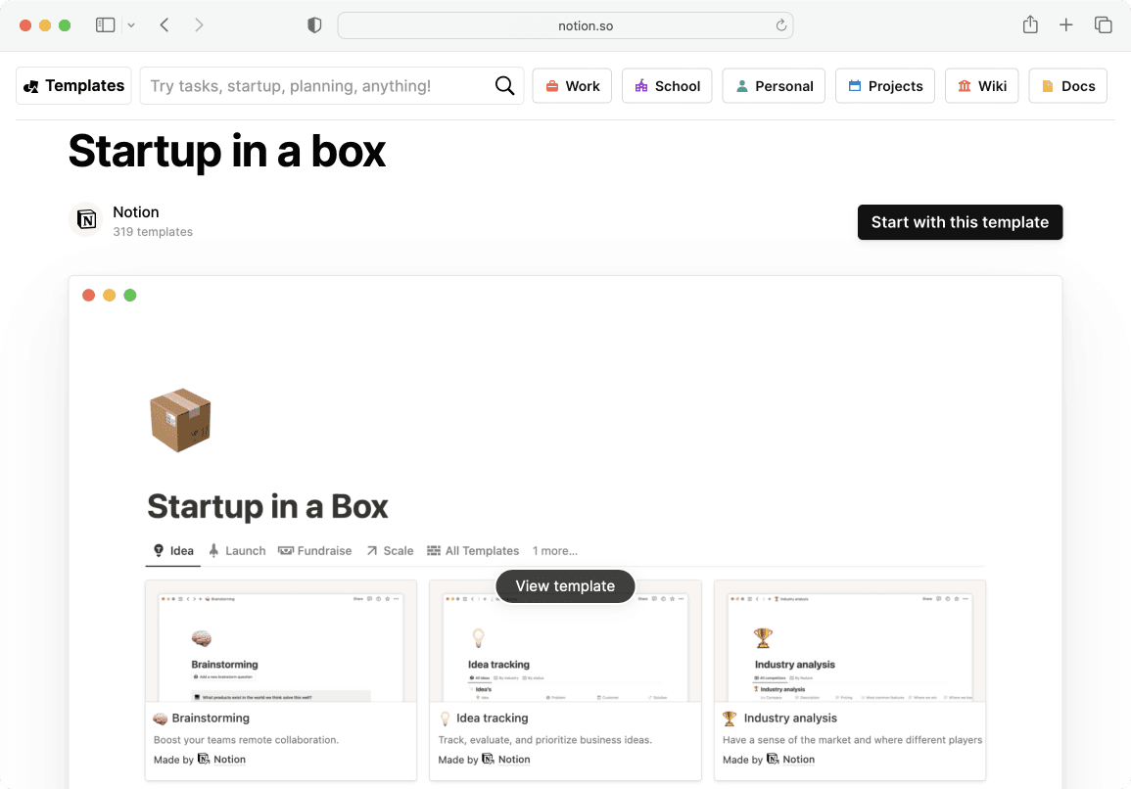This screenshot has height=789, width=1131.
Task: Click the View template button
Action: tap(565, 586)
